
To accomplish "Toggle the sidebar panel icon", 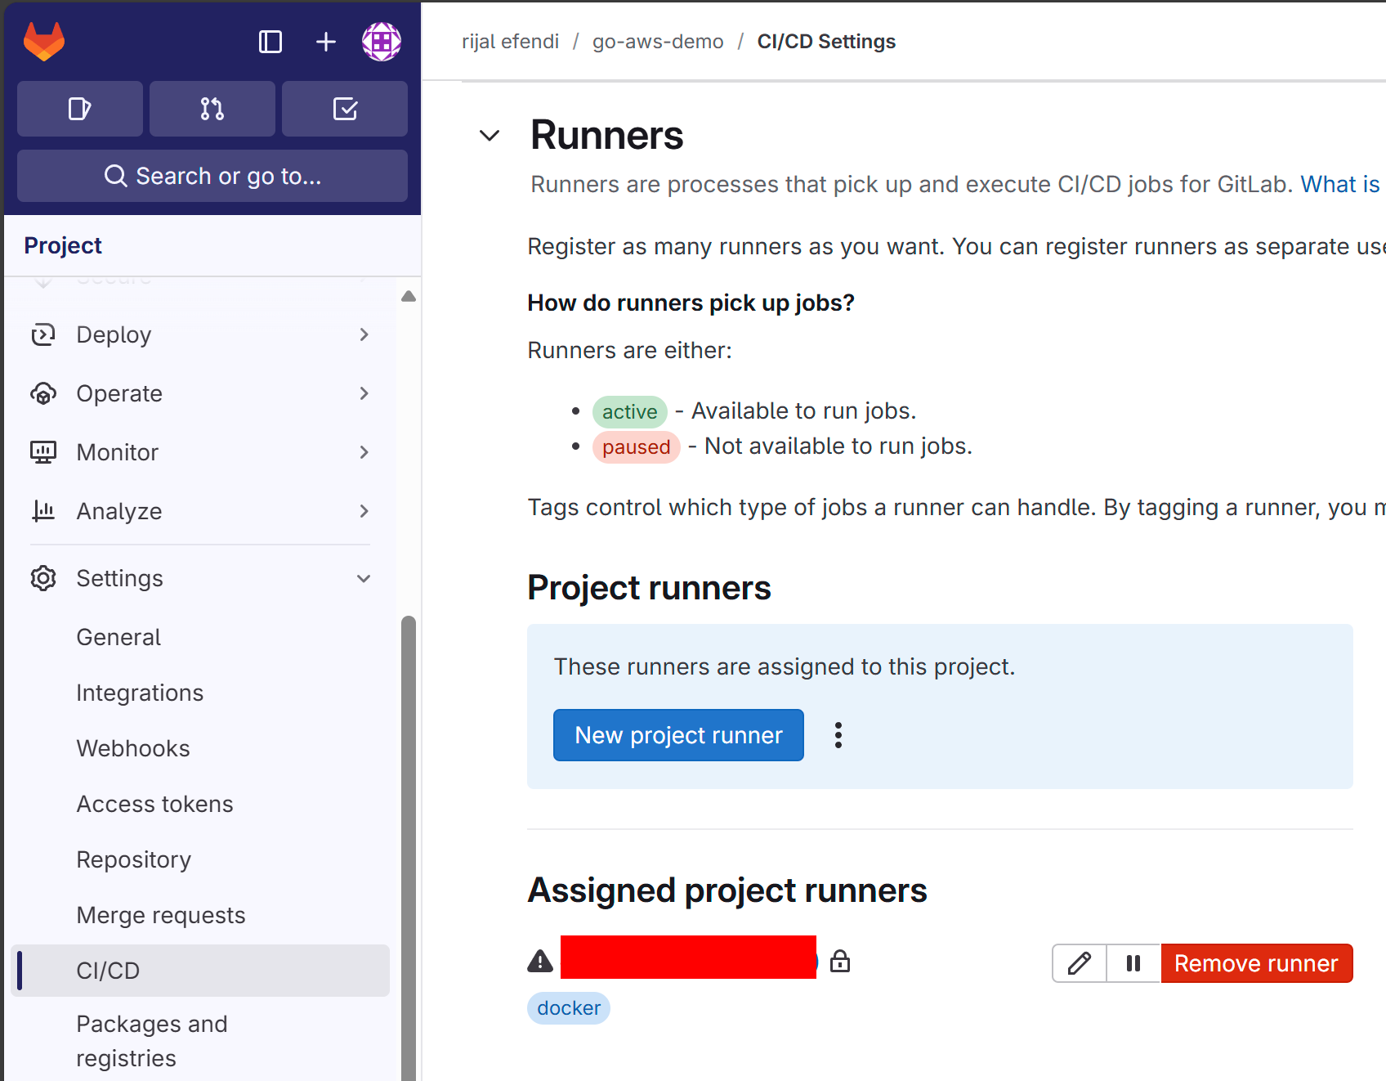I will [x=270, y=42].
